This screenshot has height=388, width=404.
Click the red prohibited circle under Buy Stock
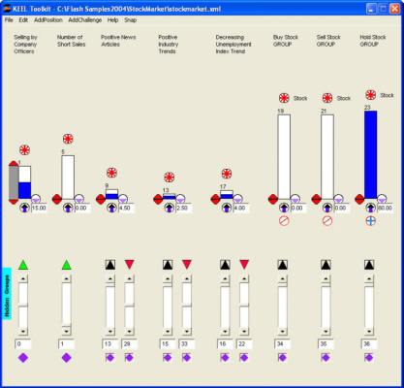tap(284, 221)
